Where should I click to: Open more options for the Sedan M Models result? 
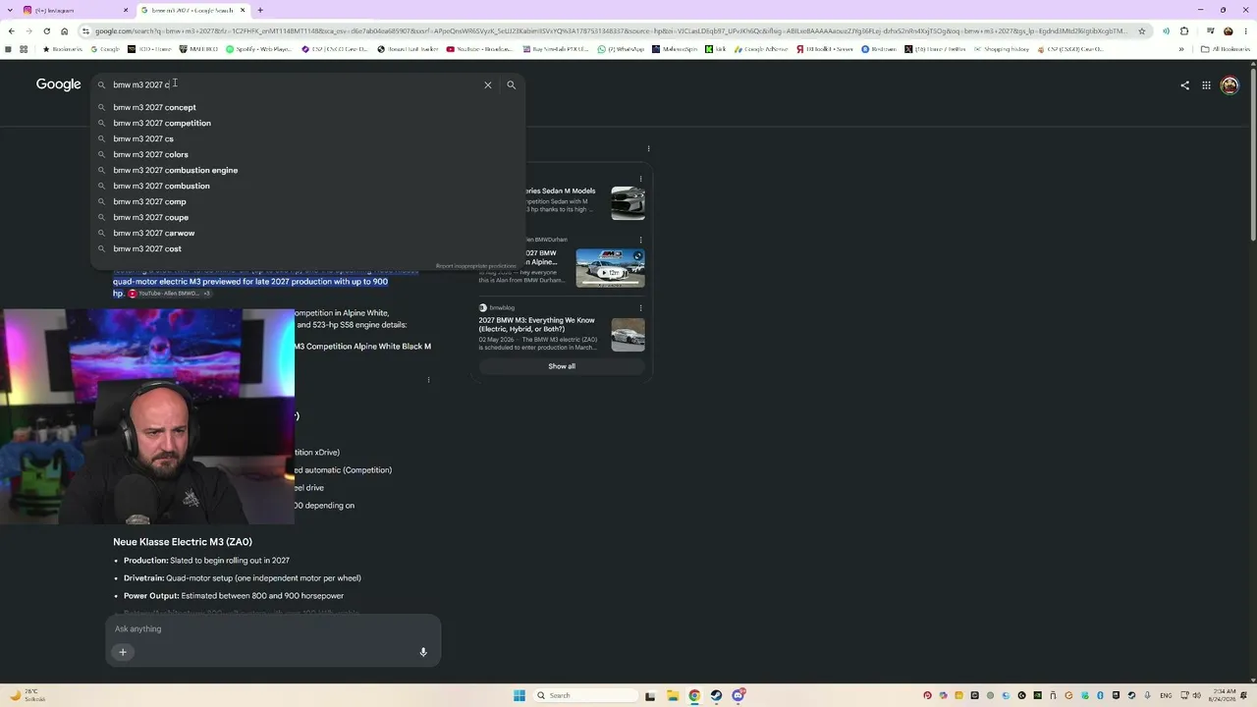point(640,179)
